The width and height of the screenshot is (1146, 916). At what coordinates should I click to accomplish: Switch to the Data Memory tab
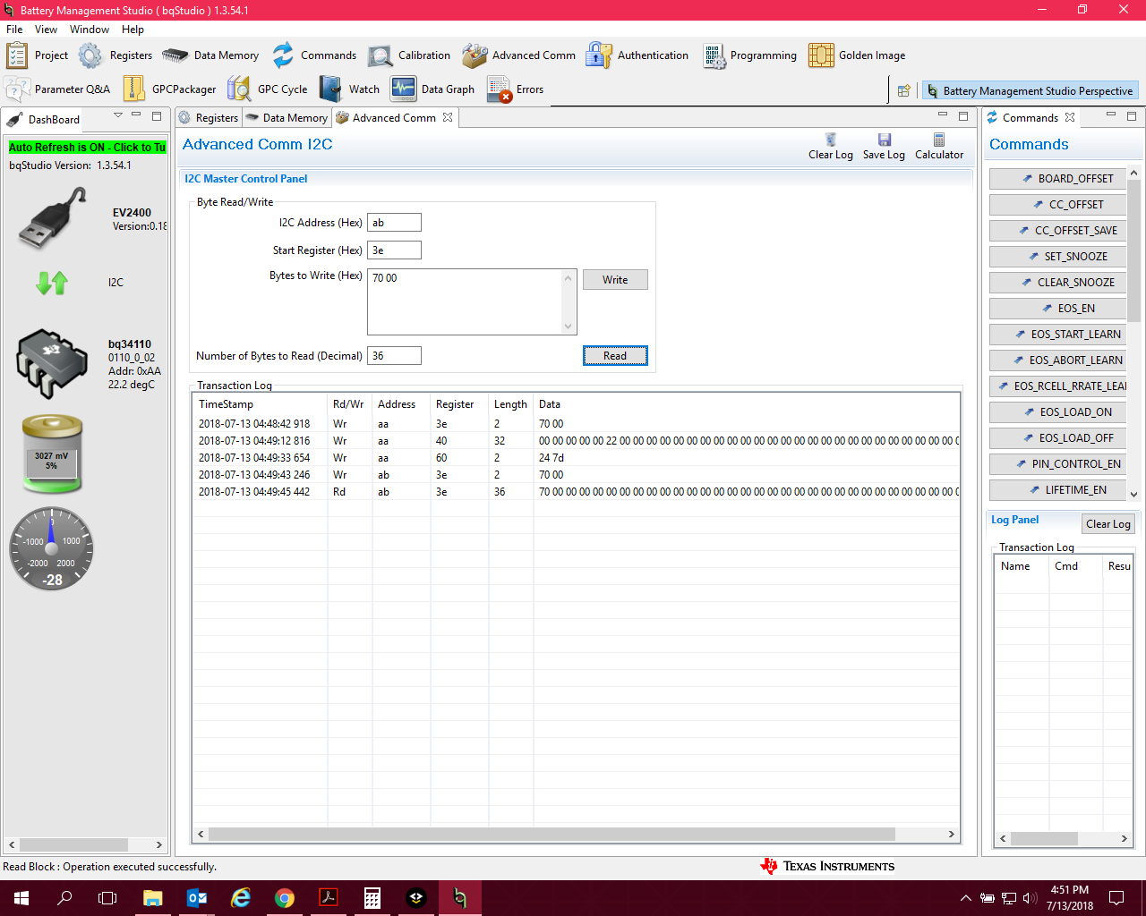286,118
